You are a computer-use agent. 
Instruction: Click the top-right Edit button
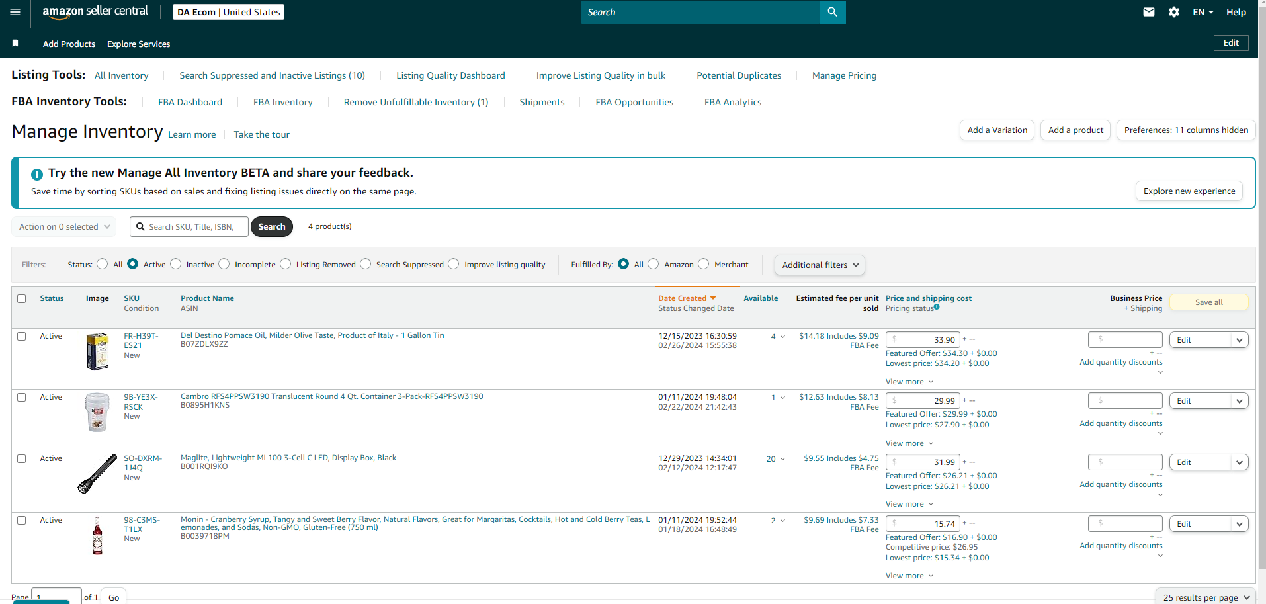(1231, 43)
